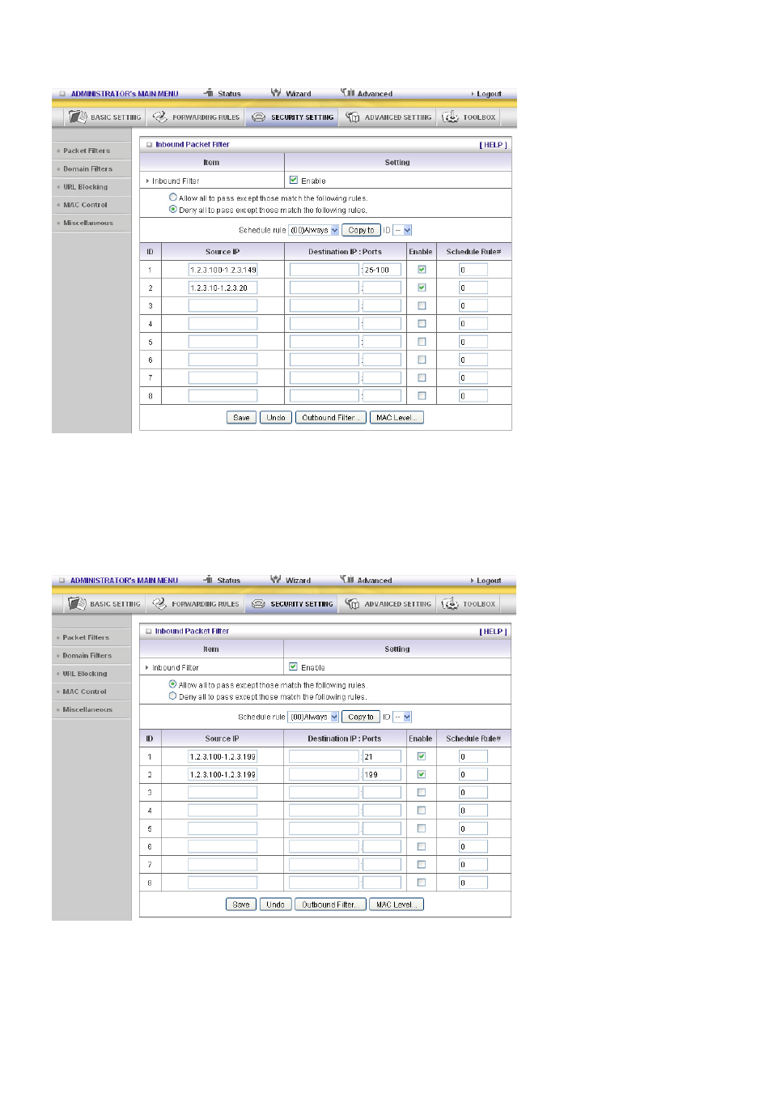The width and height of the screenshot is (772, 1094).
Task: Open ID dropdown next to Copy to, upper screenshot
Action: pos(402,230)
